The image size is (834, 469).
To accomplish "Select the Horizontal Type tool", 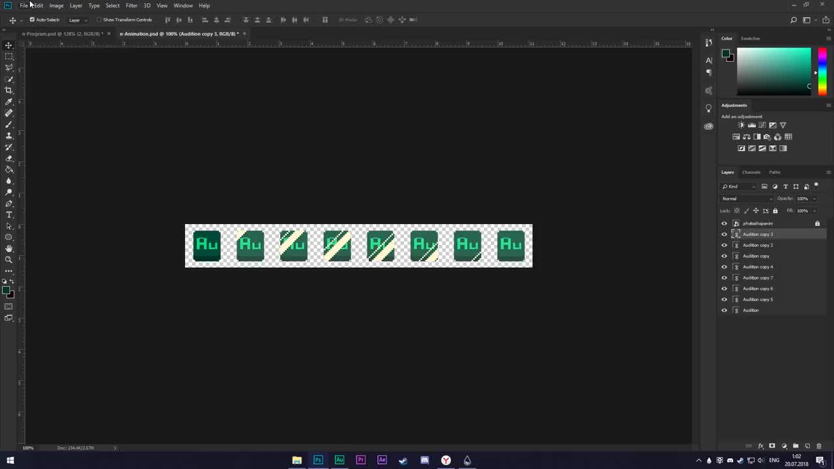I will tap(9, 214).
